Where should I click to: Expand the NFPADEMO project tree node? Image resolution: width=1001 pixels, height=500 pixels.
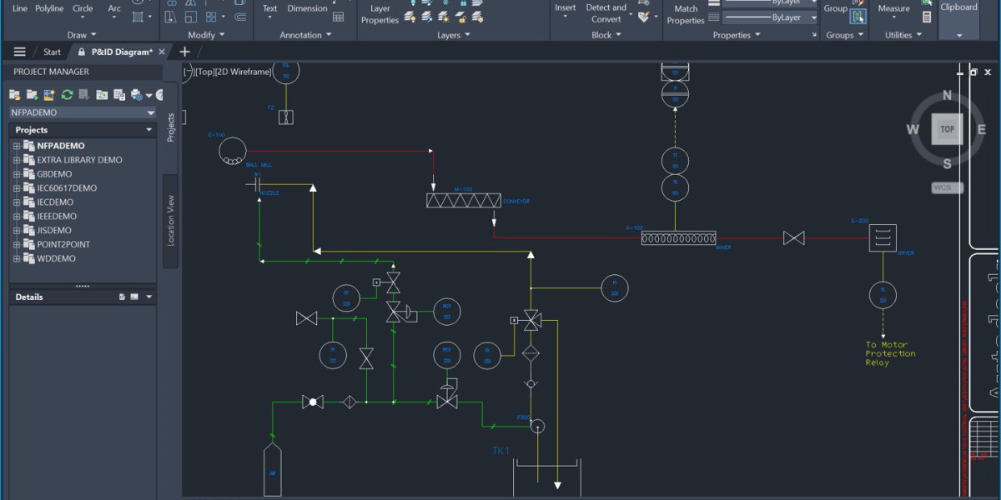[x=16, y=146]
